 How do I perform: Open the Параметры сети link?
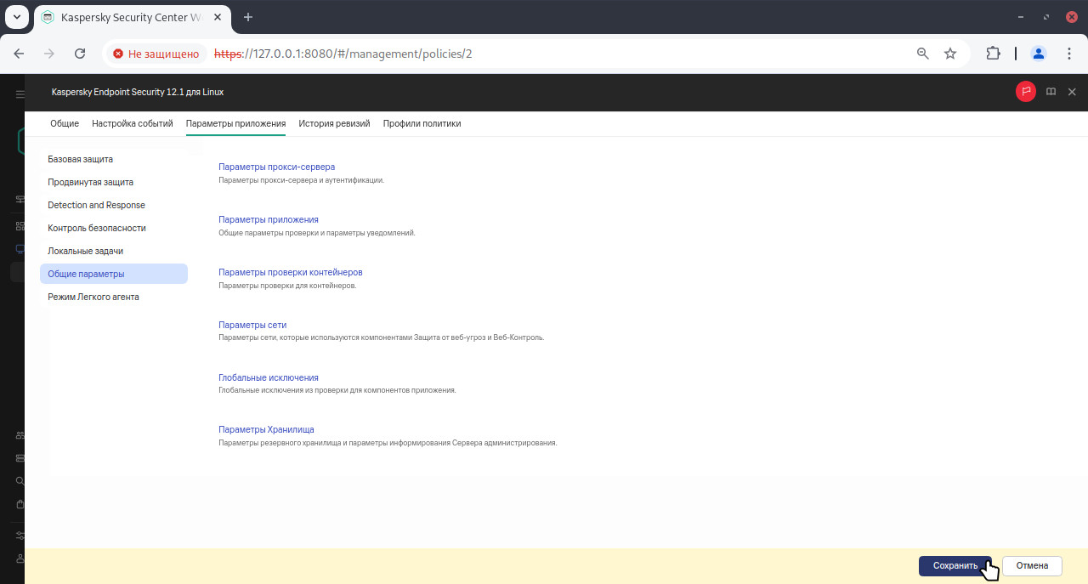point(252,325)
